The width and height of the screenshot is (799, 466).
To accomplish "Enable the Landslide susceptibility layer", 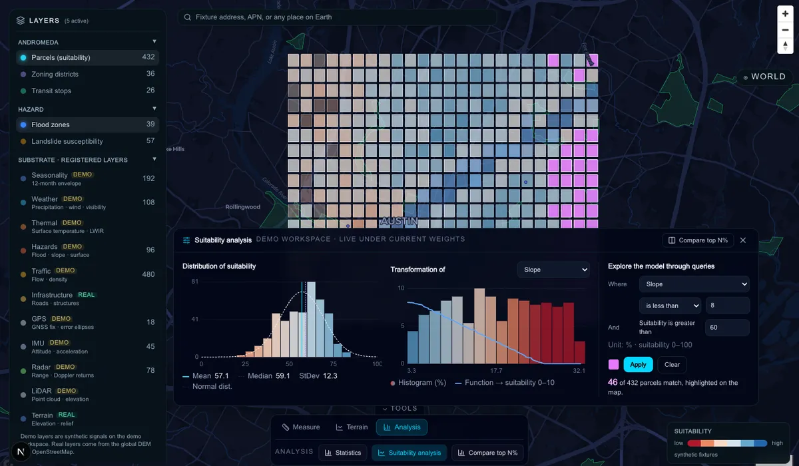I will tap(87, 141).
